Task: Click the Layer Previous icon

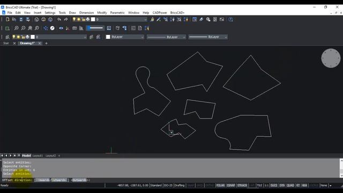Action: (98, 37)
